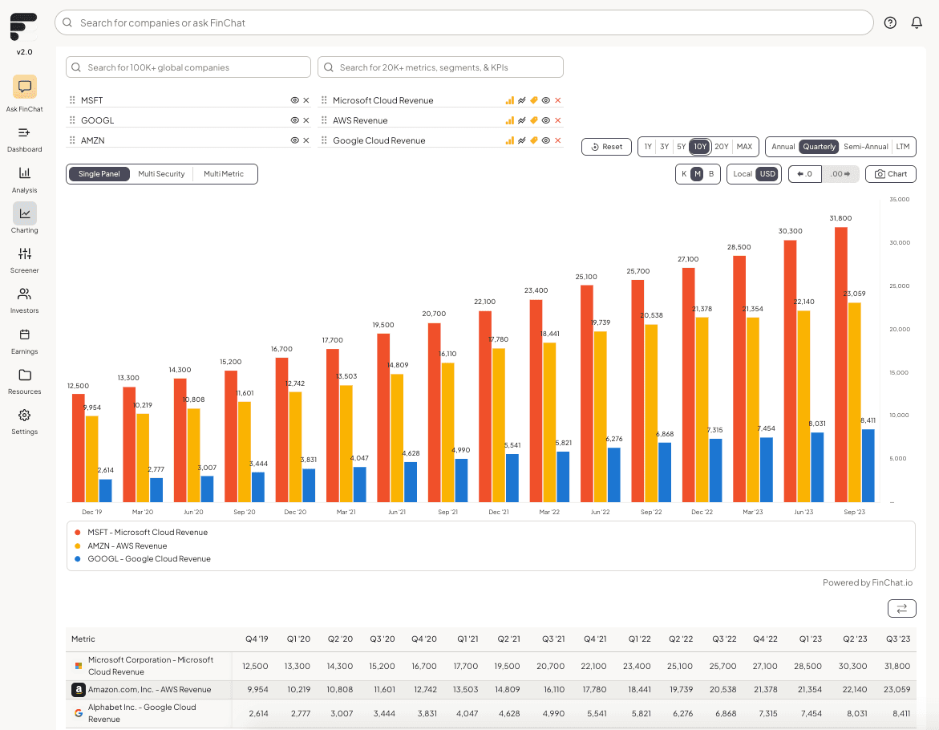
Task: Select the 20Y time range
Action: point(722,147)
